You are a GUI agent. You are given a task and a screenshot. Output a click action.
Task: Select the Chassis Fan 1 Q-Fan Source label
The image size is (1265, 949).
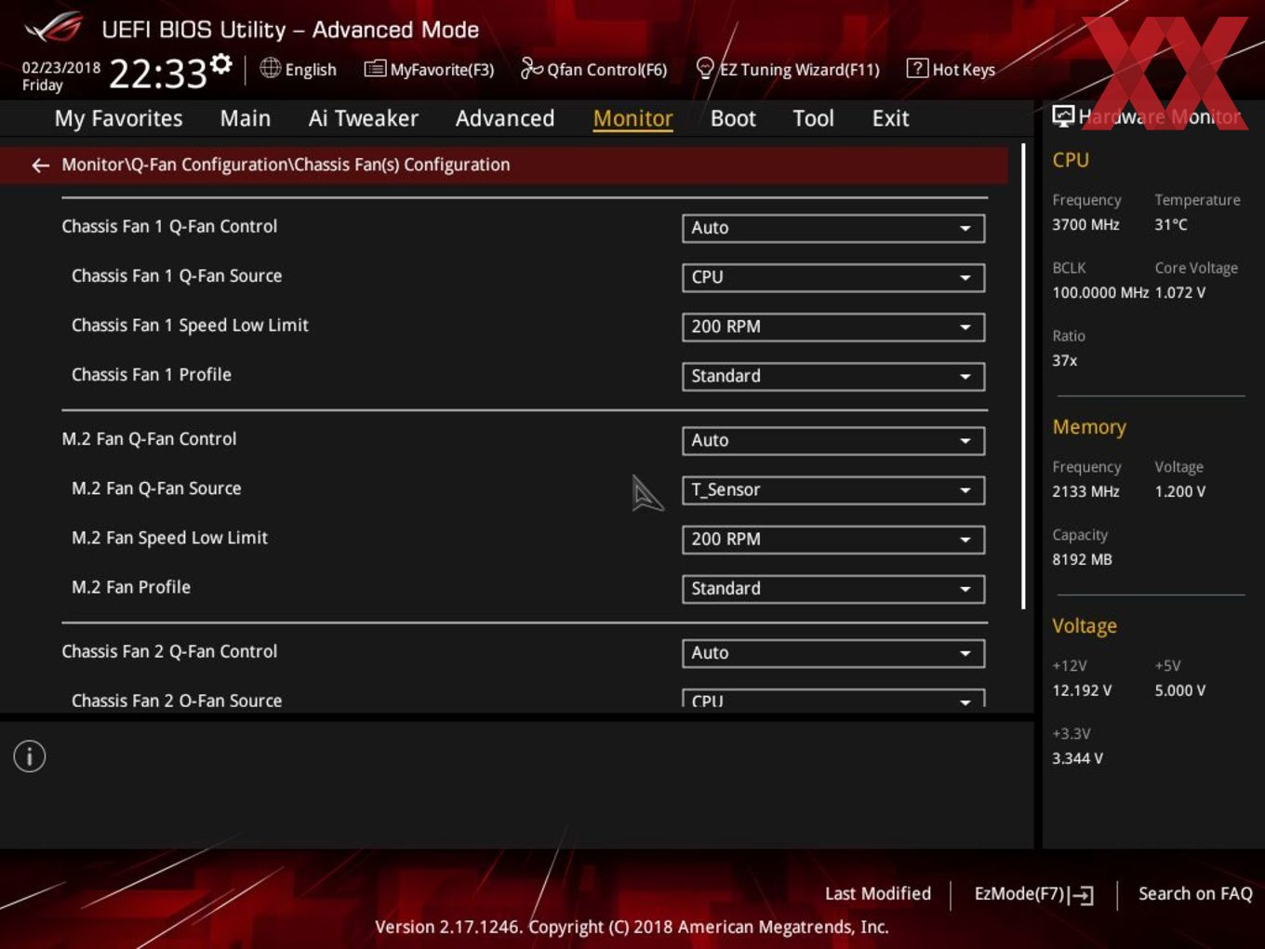(x=177, y=275)
